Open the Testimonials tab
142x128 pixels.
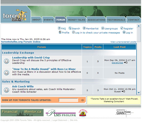click(x=116, y=20)
